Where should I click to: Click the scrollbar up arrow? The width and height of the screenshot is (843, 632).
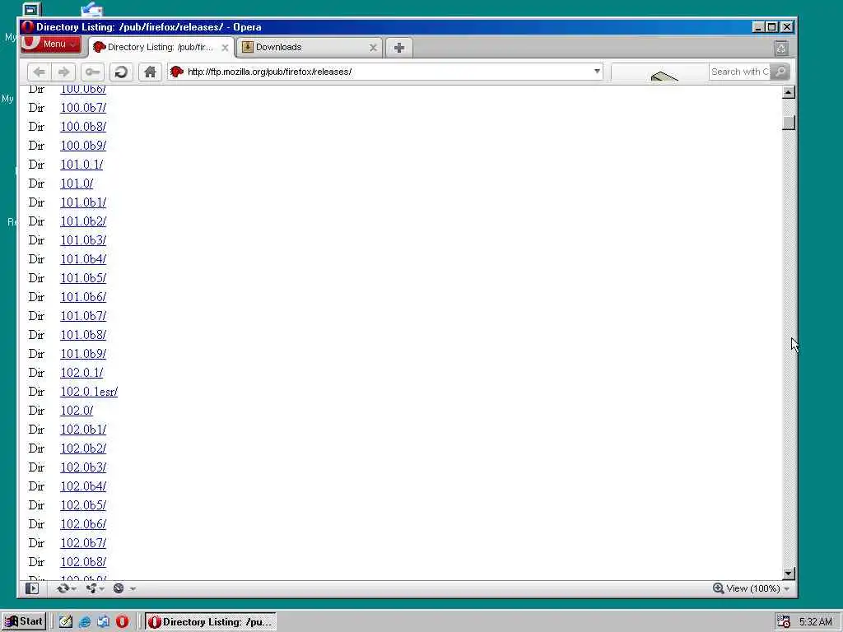pyautogui.click(x=789, y=92)
